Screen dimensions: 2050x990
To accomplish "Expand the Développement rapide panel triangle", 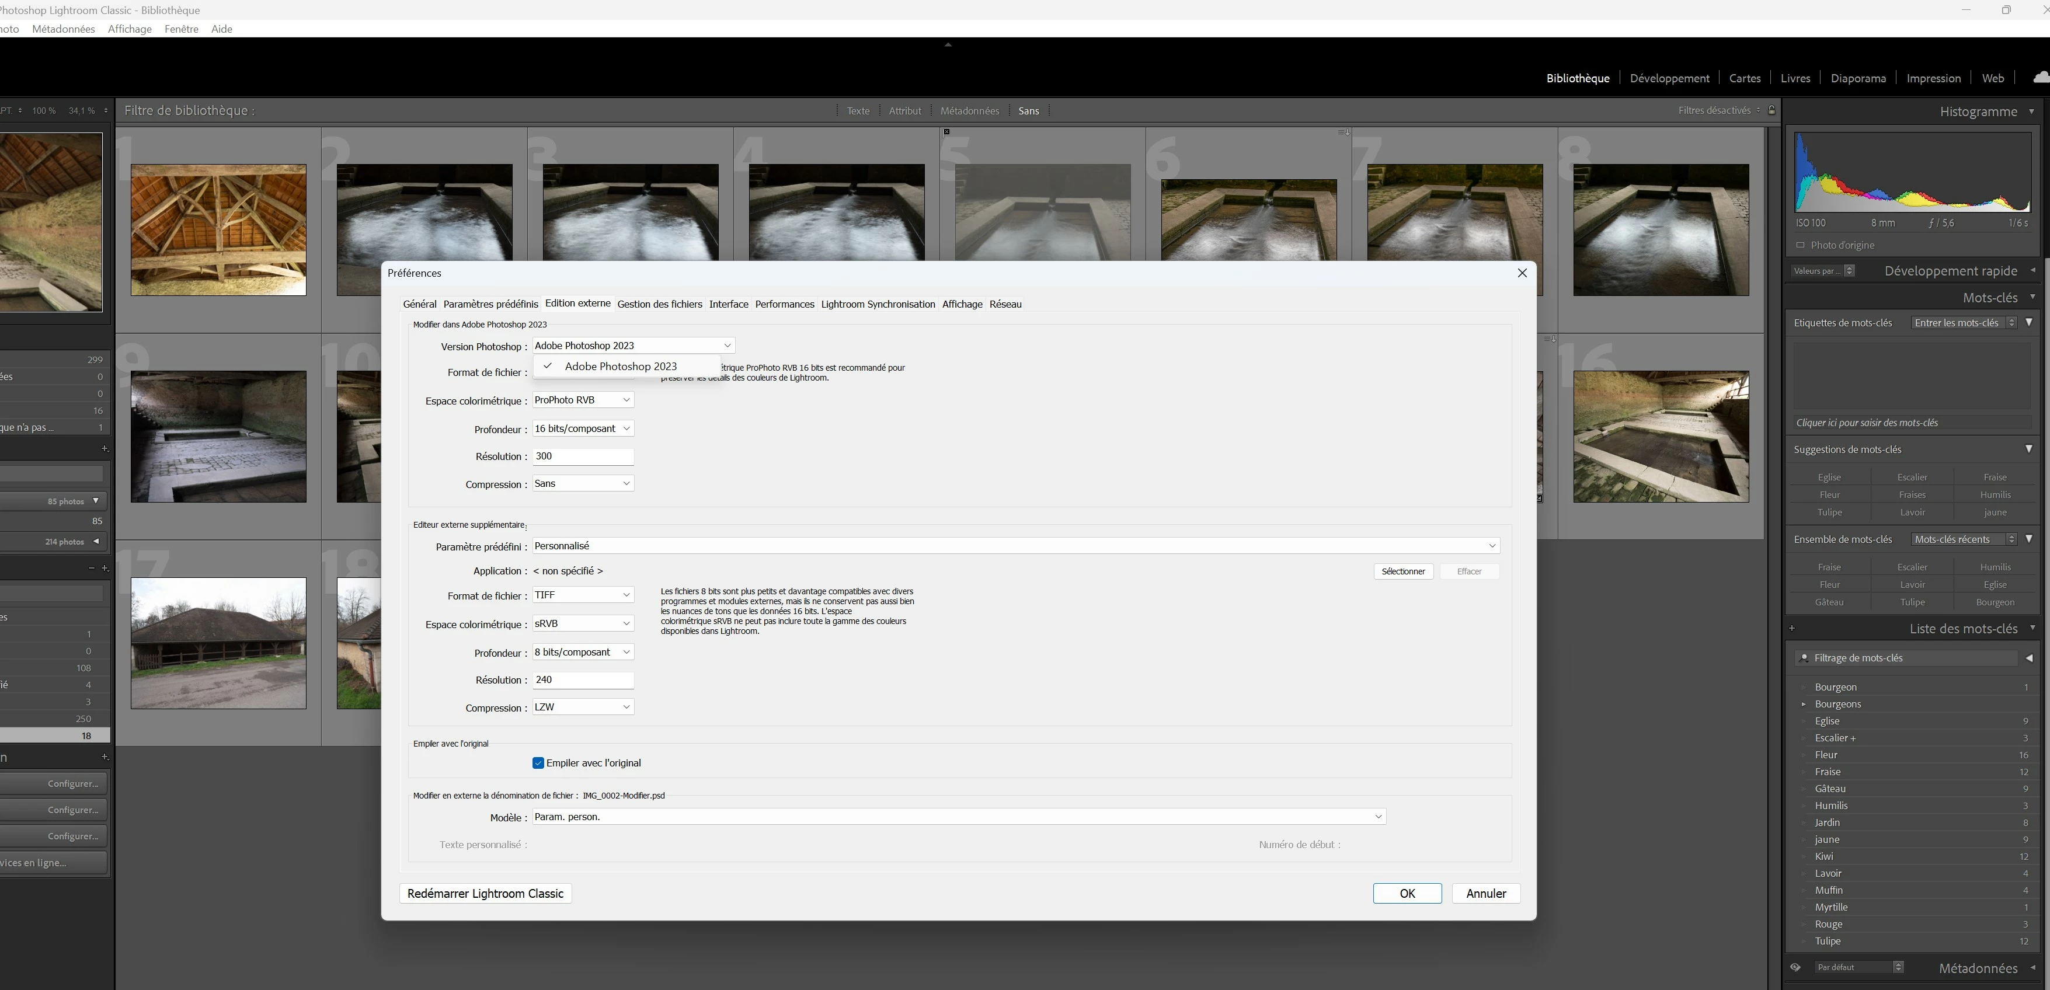I will [2032, 271].
